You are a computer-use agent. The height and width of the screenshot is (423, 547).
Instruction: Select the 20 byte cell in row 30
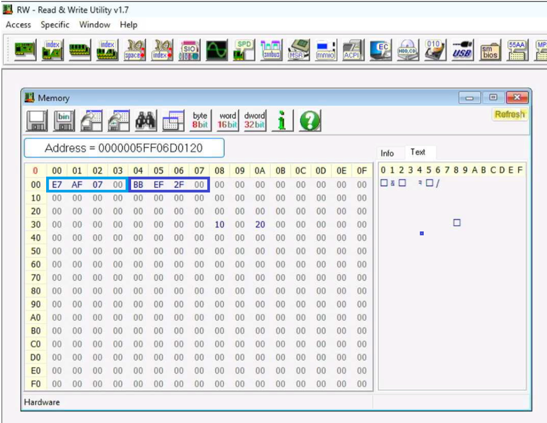[x=260, y=225]
